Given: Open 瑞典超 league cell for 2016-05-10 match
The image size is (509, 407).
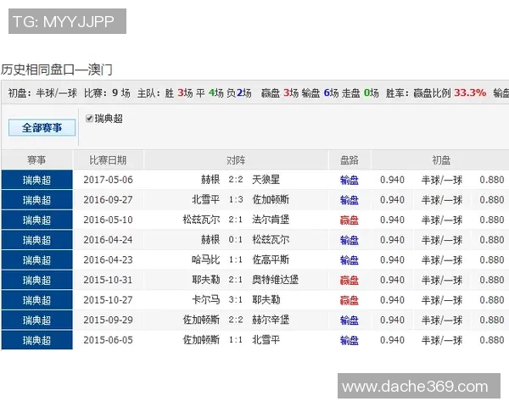Looking at the screenshot, I should point(37,220).
